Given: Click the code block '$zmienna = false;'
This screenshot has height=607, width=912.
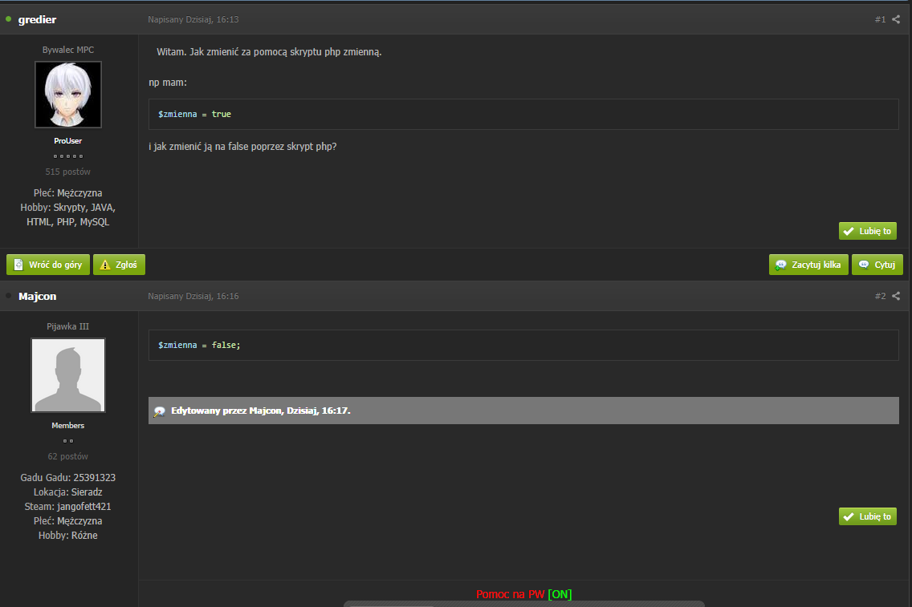Looking at the screenshot, I should pos(523,345).
